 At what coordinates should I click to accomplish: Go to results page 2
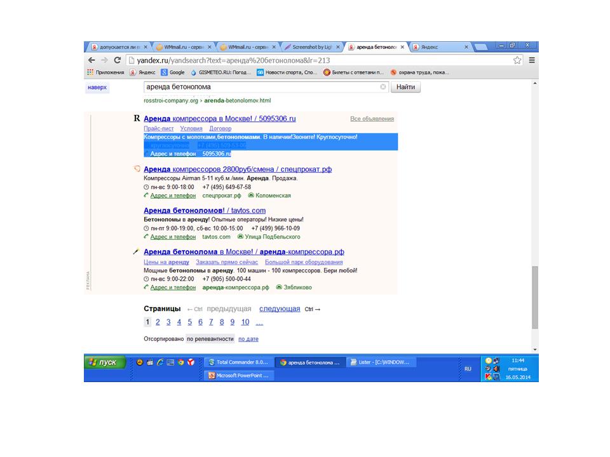[x=158, y=322]
